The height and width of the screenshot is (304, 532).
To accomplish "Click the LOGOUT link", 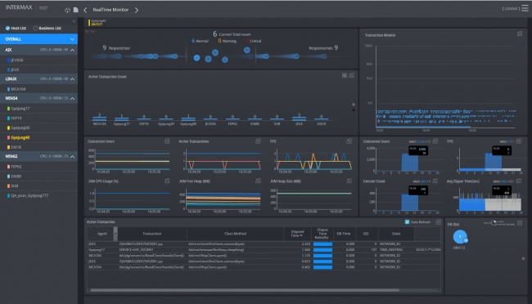I will point(511,8).
